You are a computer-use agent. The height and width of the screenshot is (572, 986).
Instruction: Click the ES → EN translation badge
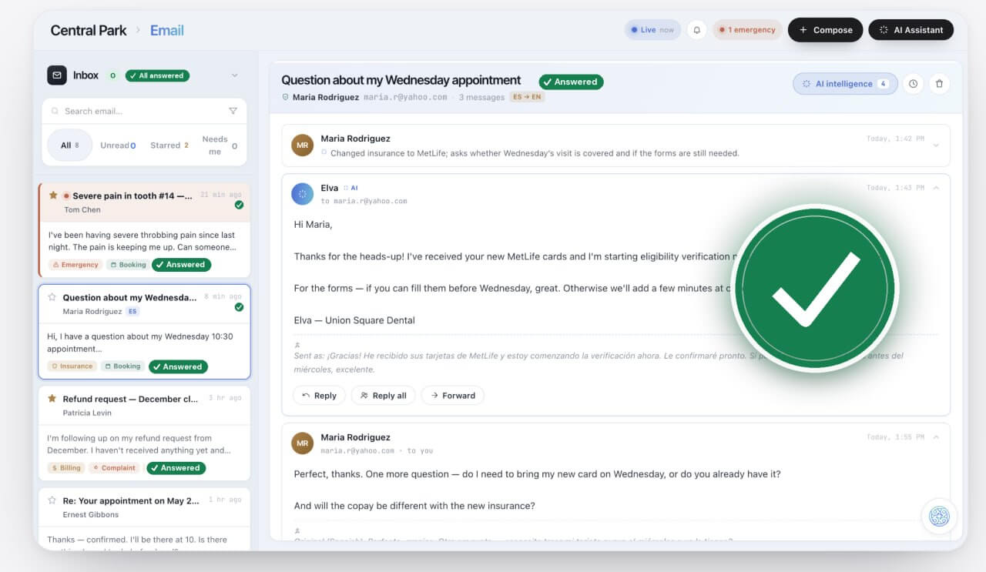[x=527, y=97]
